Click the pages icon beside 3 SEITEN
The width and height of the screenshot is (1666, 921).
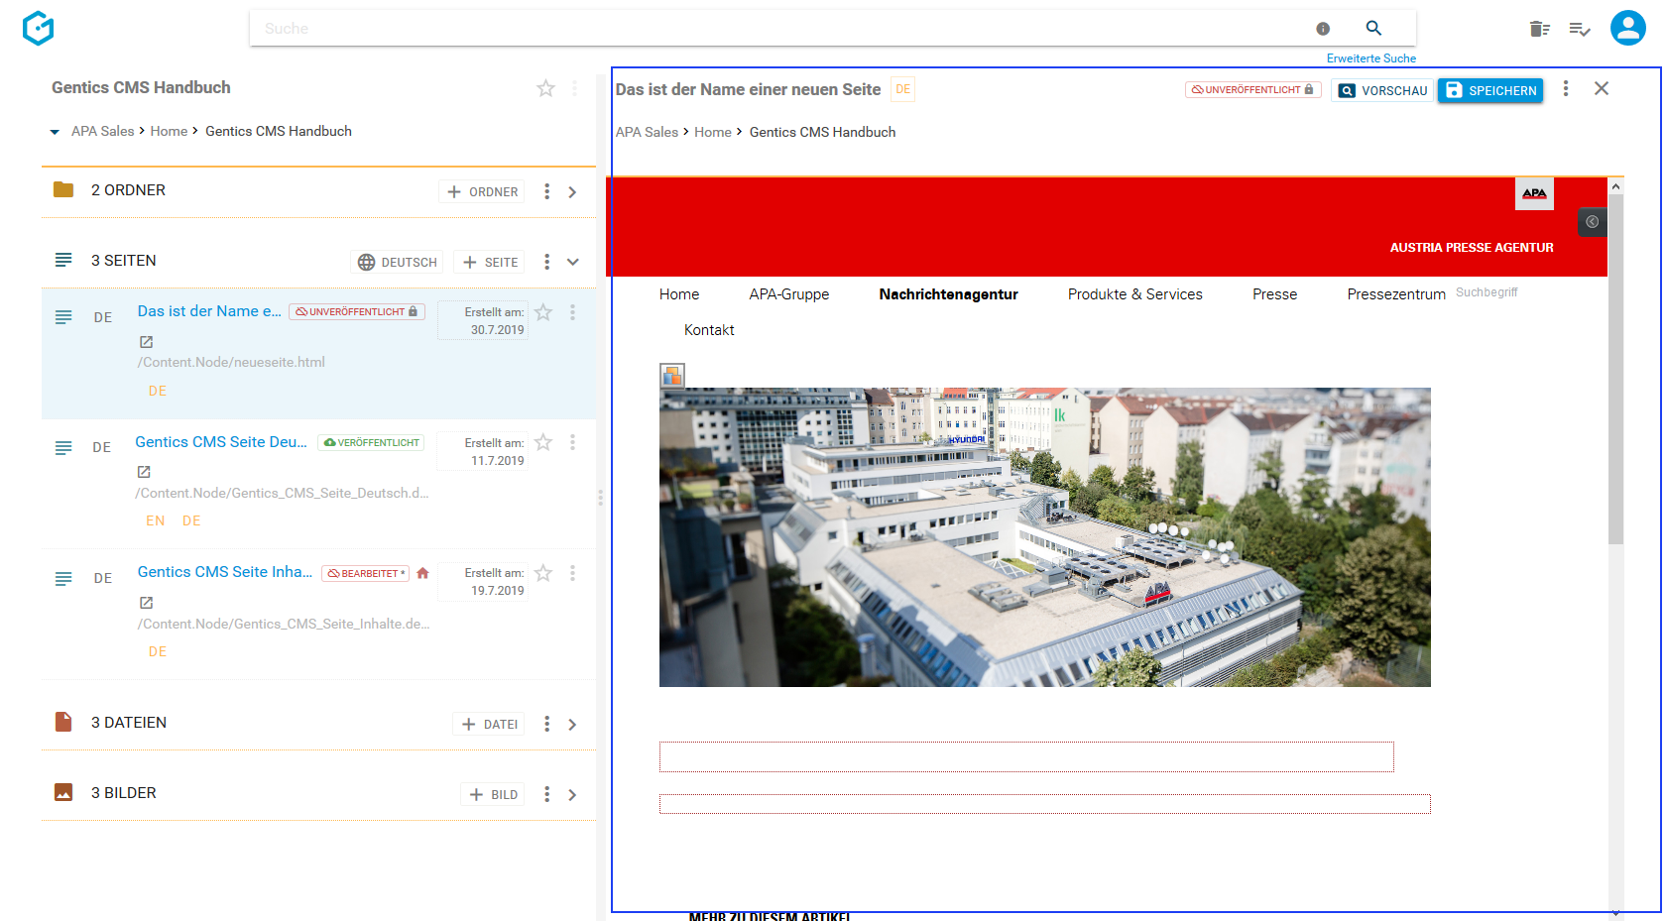coord(63,260)
